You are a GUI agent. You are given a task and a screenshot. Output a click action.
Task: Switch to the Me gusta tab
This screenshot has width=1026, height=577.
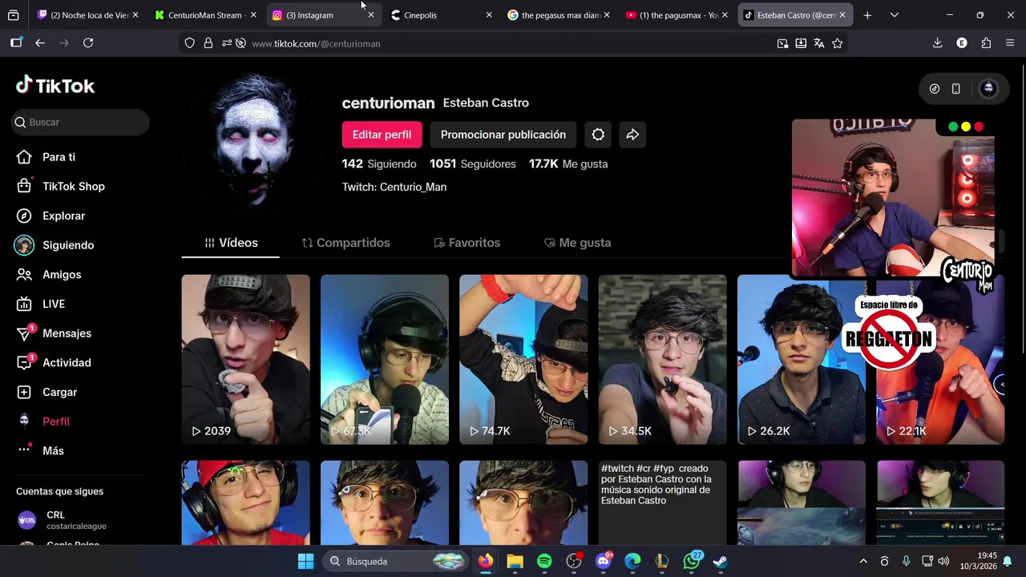(x=577, y=243)
